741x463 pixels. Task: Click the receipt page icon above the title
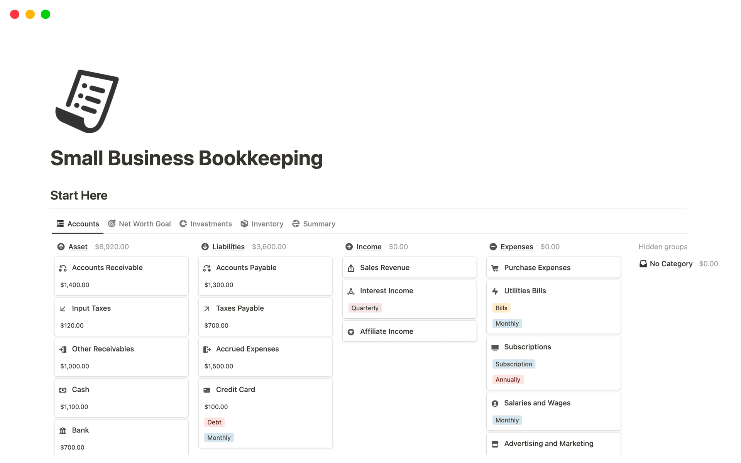(x=87, y=101)
